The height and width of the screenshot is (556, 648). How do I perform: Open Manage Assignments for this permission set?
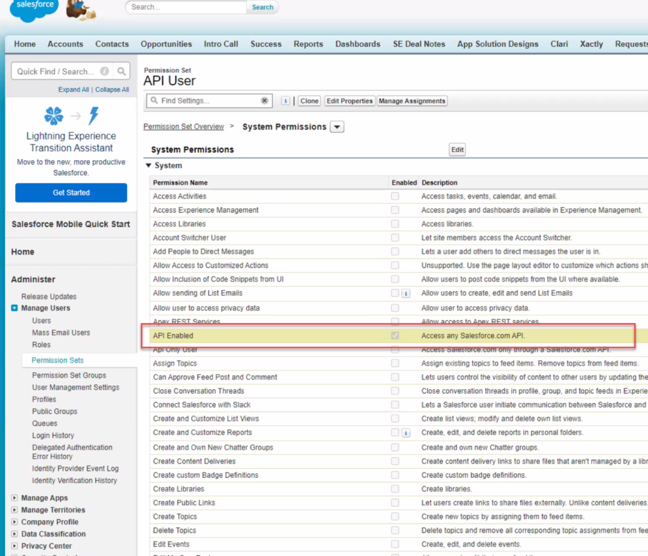(x=412, y=101)
